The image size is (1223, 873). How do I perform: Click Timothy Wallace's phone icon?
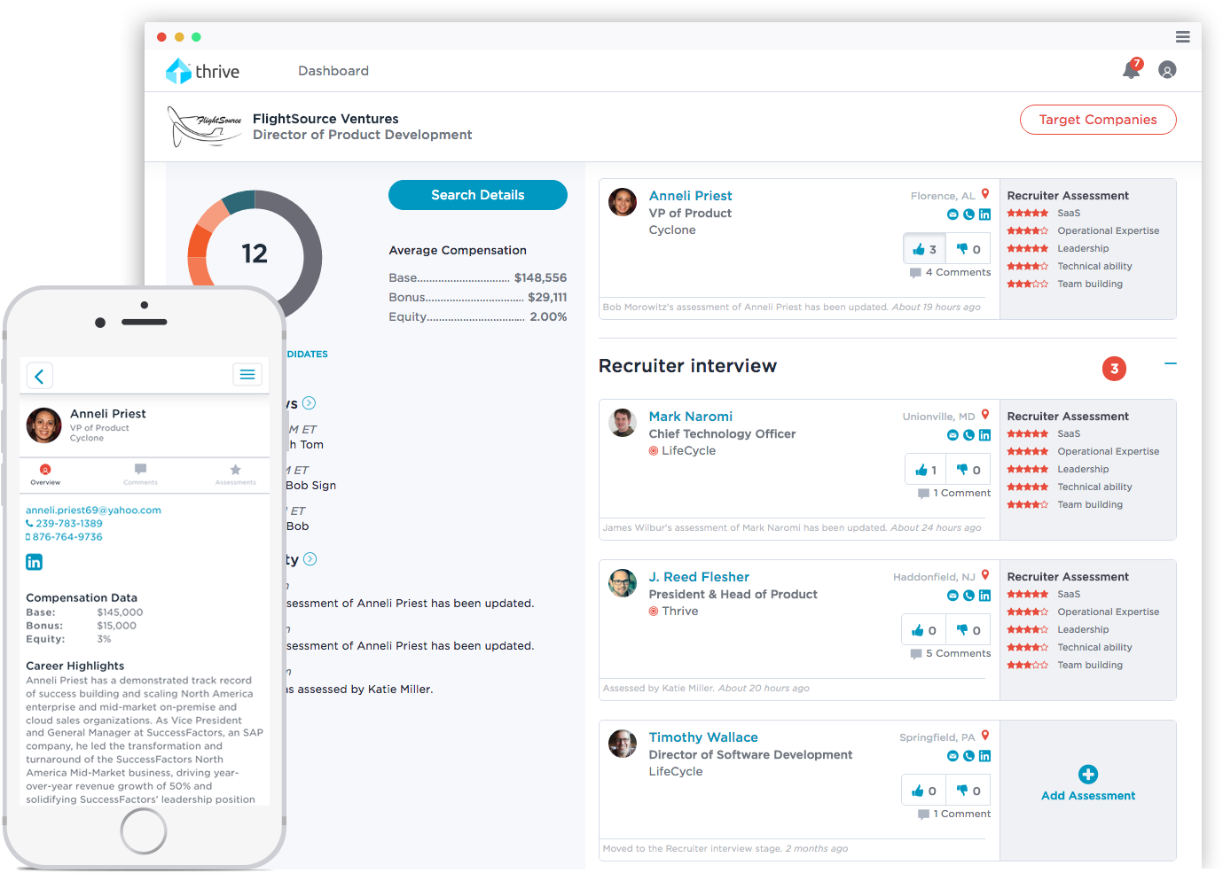pos(968,756)
